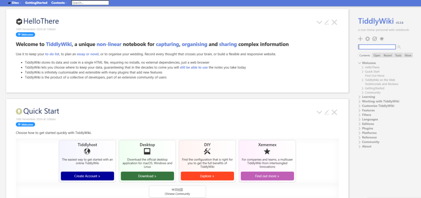Switch to the Tools sidebar tab
The image size is (421, 198).
(x=398, y=55)
